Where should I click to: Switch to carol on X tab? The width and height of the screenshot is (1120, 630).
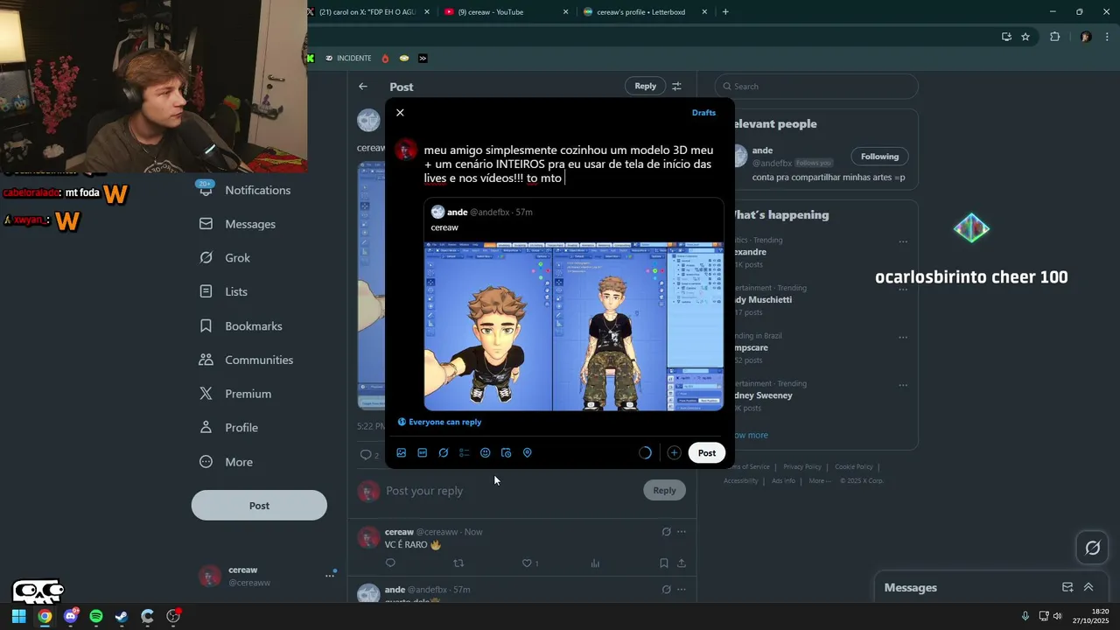coord(370,12)
